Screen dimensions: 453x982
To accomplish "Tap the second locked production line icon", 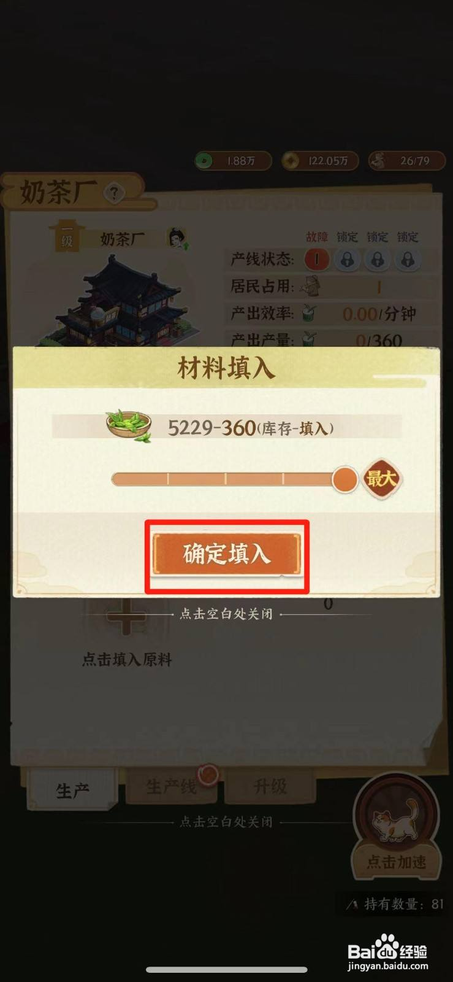I will [x=348, y=260].
